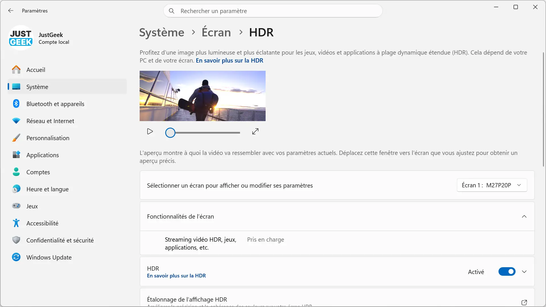
Task: Collapse the Fonctionnalités de l'écran section
Action: [524, 217]
